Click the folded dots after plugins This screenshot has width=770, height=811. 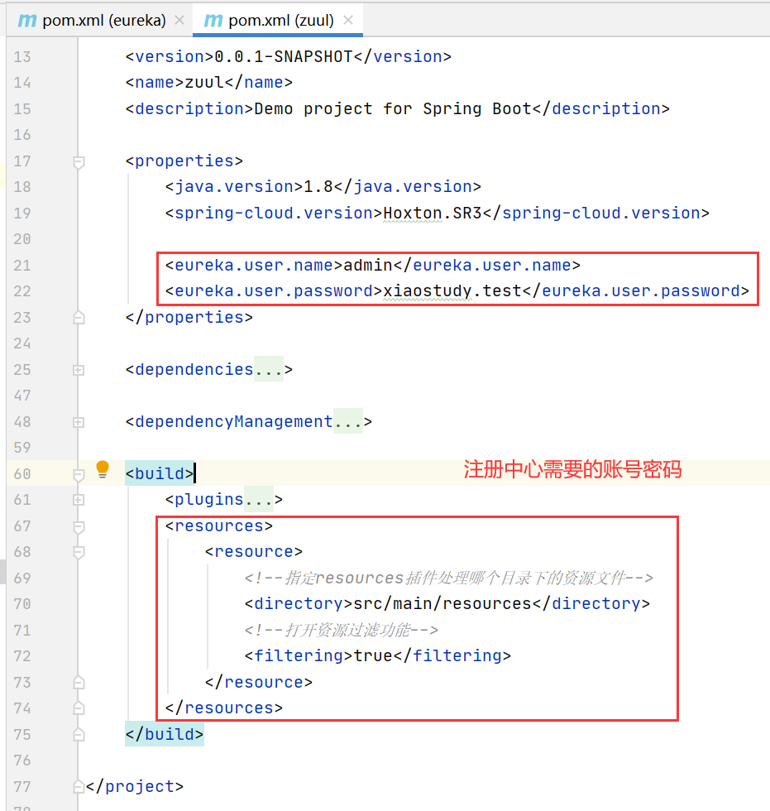coord(258,499)
